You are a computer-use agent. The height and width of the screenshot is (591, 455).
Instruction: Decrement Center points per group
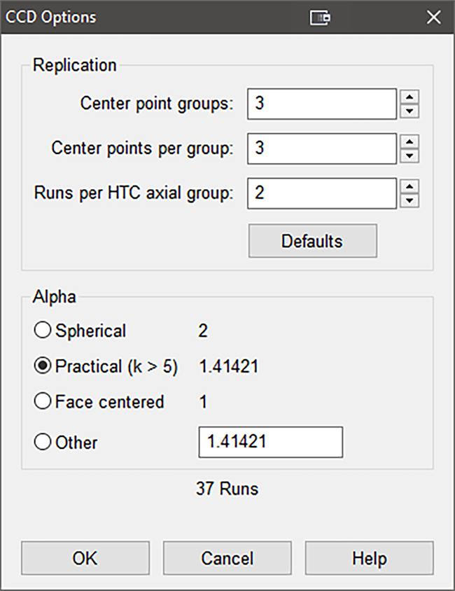(x=411, y=156)
